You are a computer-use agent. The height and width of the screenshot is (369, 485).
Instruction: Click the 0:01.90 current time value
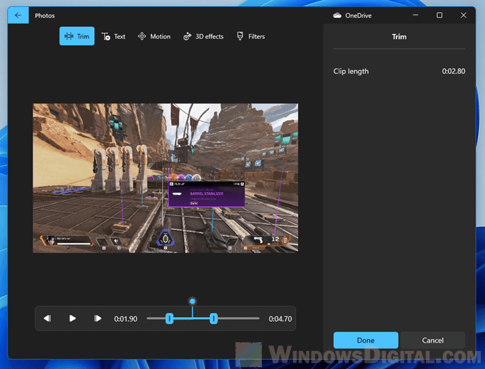(125, 319)
